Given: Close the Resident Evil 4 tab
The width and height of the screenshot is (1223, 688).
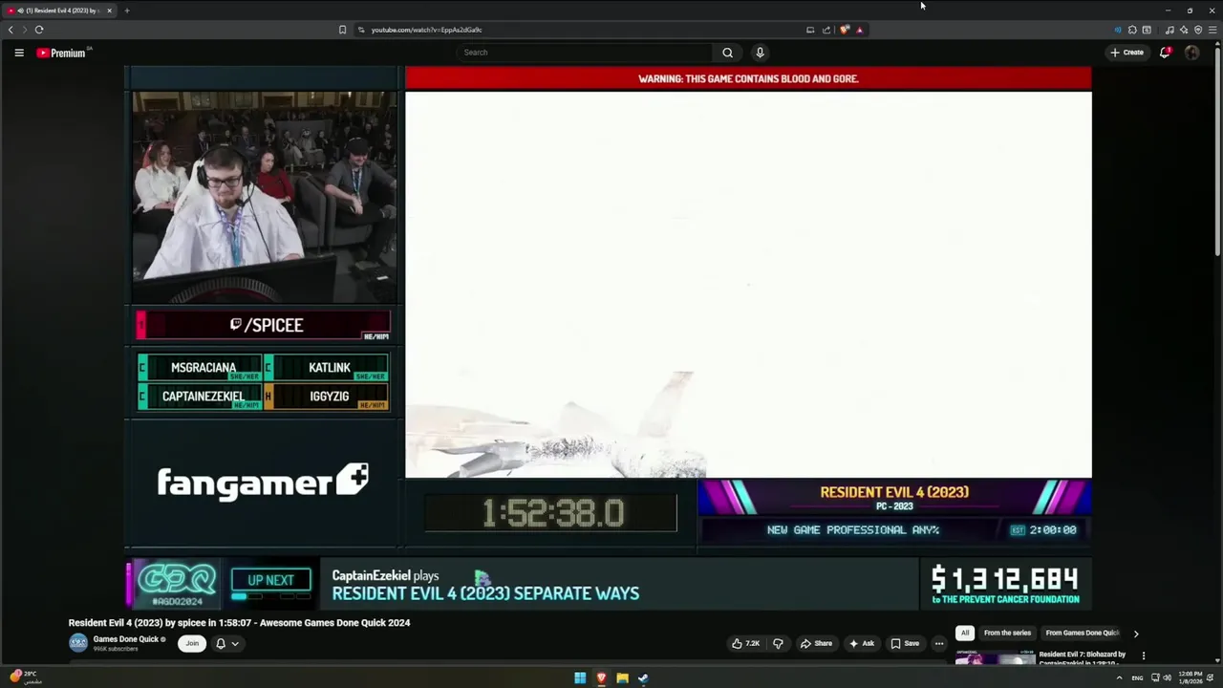Looking at the screenshot, I should coord(109,11).
